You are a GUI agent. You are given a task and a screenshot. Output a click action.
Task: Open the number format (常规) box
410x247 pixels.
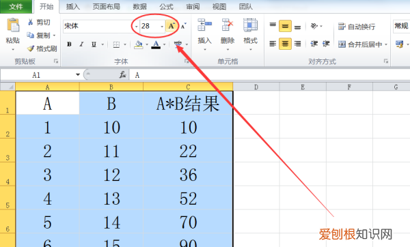pos(401,26)
